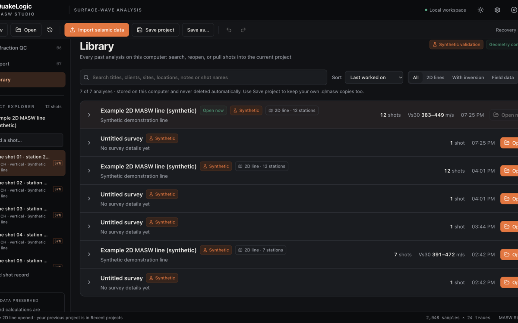This screenshot has height=323, width=518.
Task: Click the compass icon in the header
Action: [514, 10]
